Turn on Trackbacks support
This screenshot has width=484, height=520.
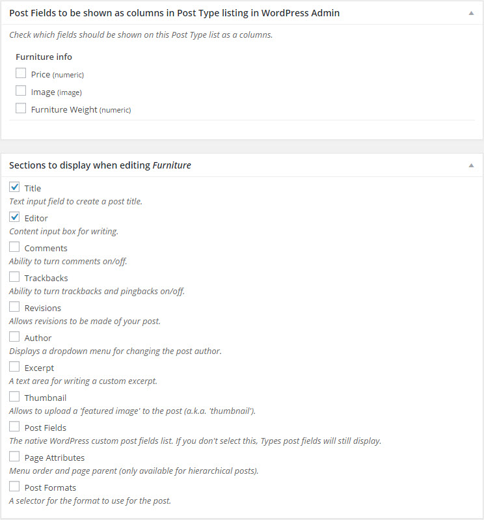pyautogui.click(x=14, y=277)
